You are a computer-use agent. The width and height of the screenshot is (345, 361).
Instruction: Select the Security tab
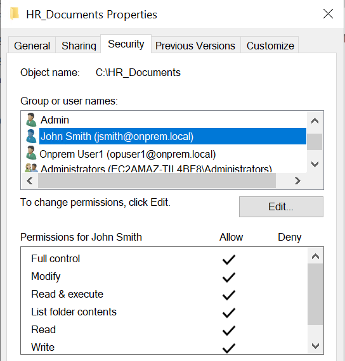click(126, 44)
